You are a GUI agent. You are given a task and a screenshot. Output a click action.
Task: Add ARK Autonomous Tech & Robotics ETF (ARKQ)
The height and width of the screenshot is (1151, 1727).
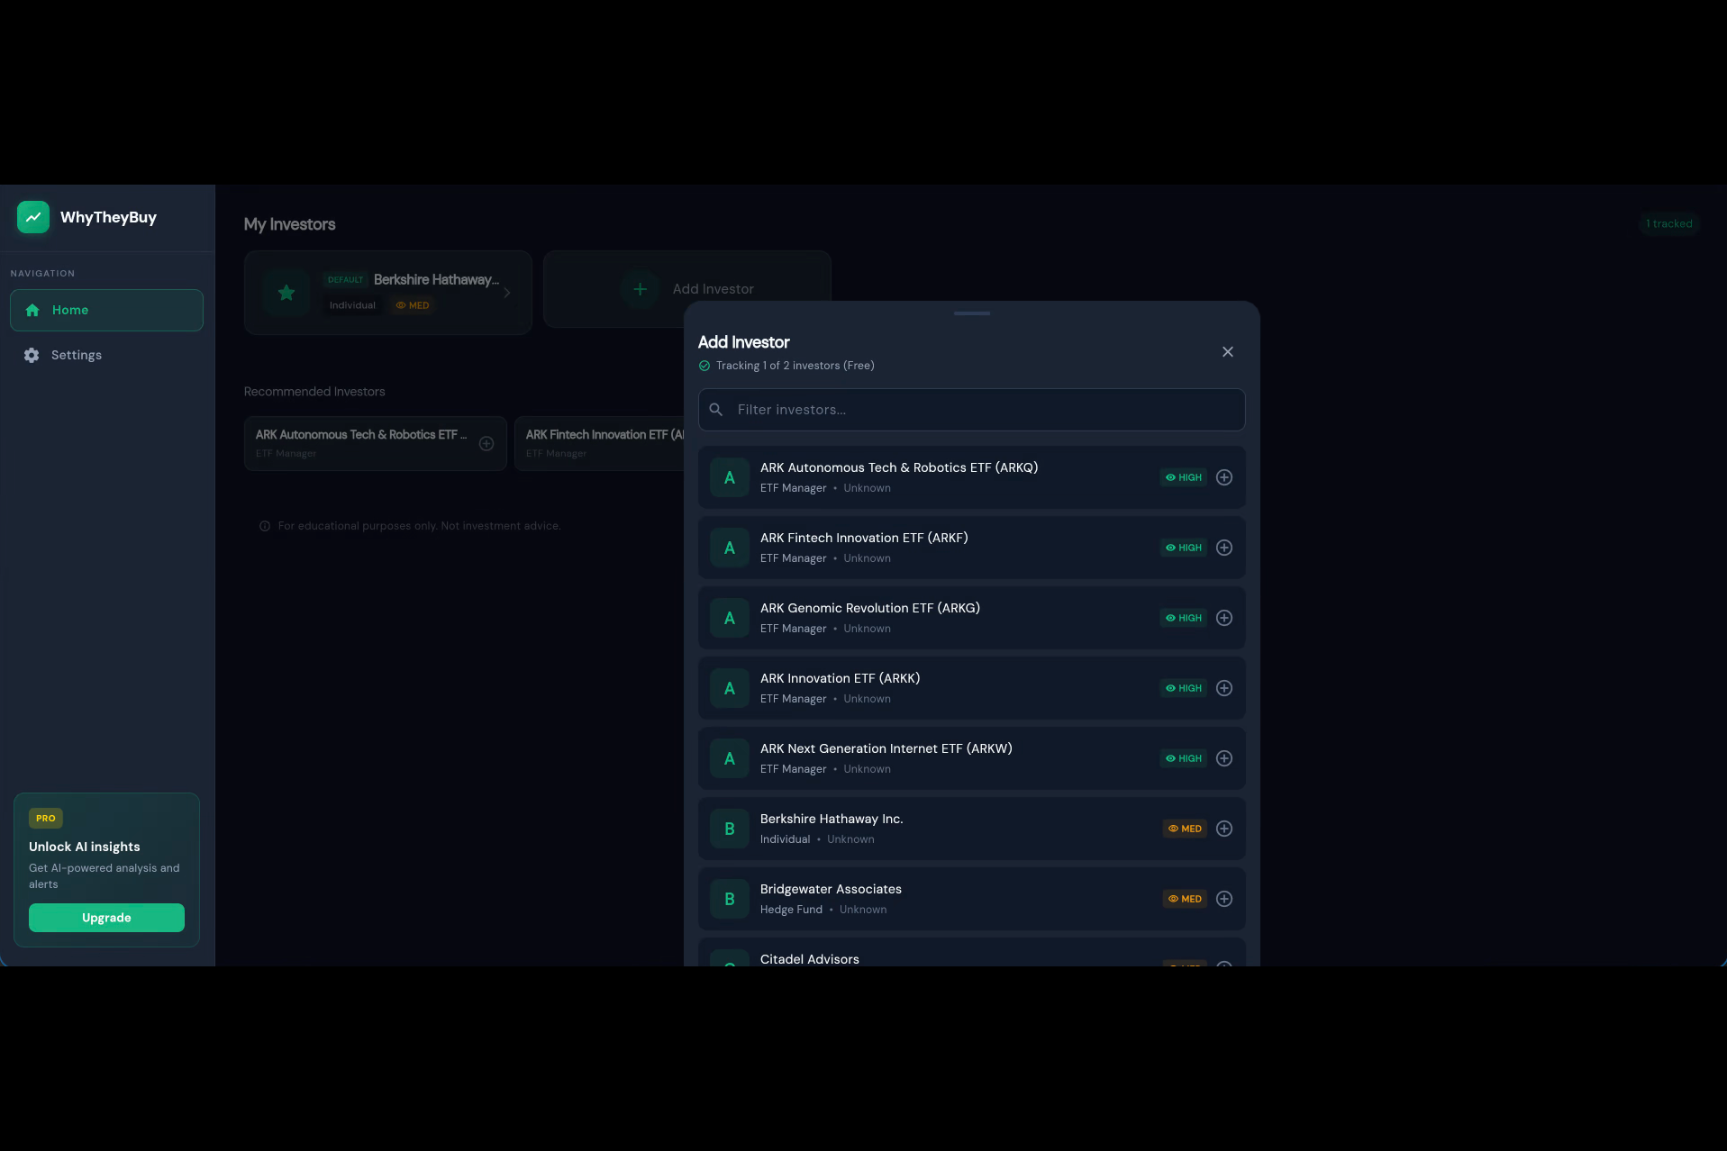tap(1223, 477)
